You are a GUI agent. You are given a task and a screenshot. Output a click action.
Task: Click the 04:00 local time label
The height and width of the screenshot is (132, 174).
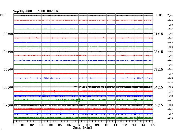(x=8, y=52)
